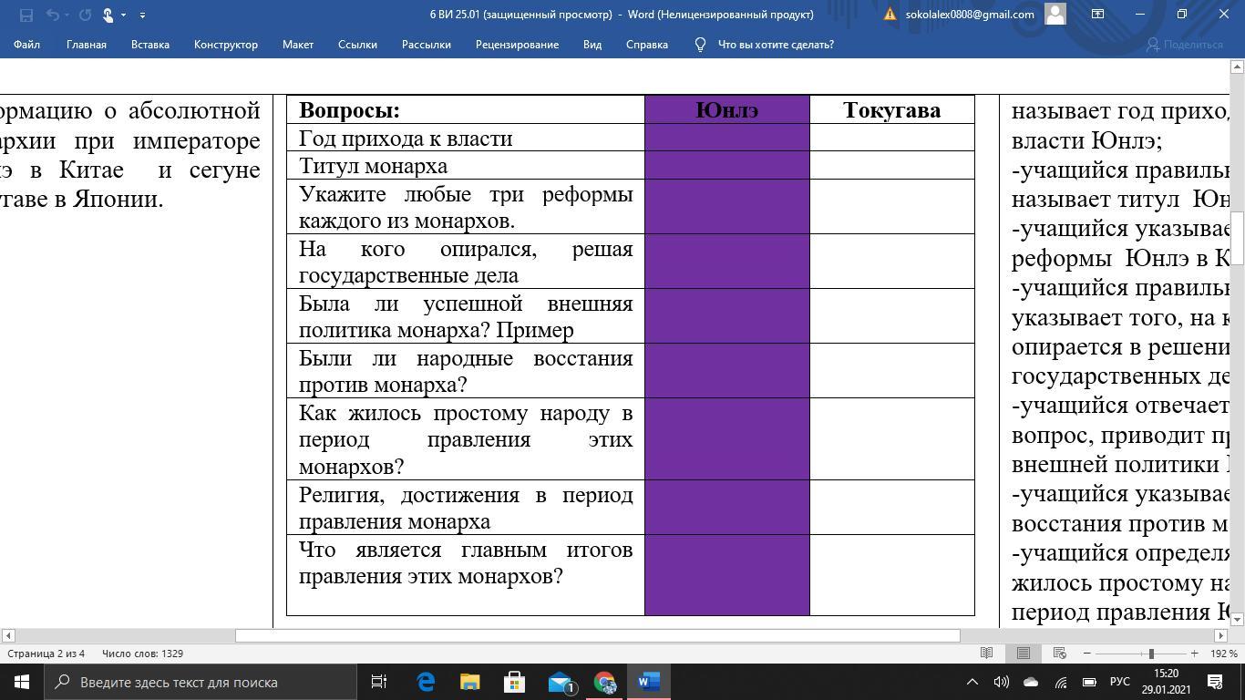The height and width of the screenshot is (700, 1245).
Task: Click the purple Юнлэ cell for 'Титул монарха'
Action: pyautogui.click(x=727, y=165)
